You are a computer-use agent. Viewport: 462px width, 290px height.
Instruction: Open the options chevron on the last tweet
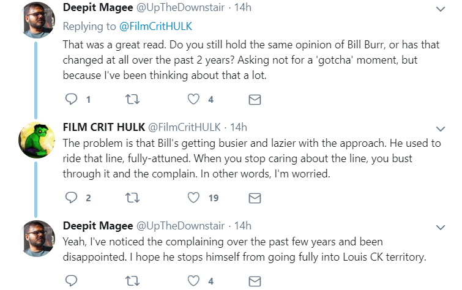click(440, 227)
